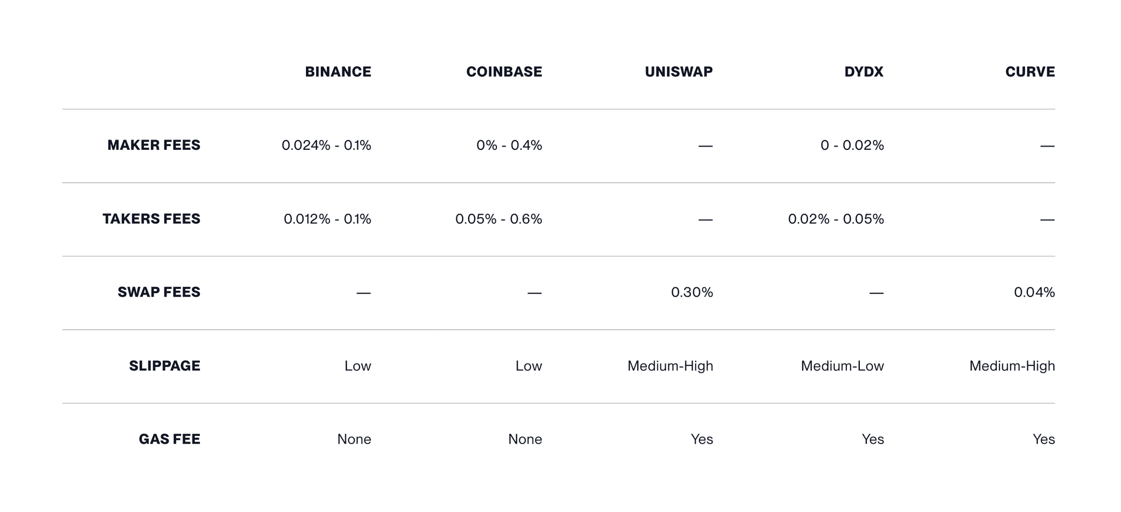Click Coinbase taker fee 0.05% - 0.6%
The width and height of the screenshot is (1121, 512).
[498, 219]
